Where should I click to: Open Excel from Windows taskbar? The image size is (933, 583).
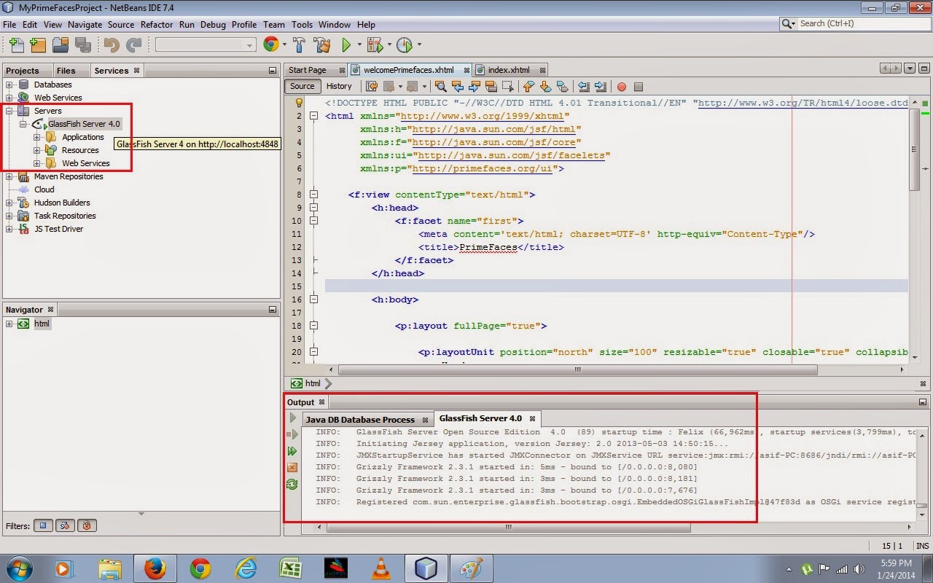click(x=291, y=568)
